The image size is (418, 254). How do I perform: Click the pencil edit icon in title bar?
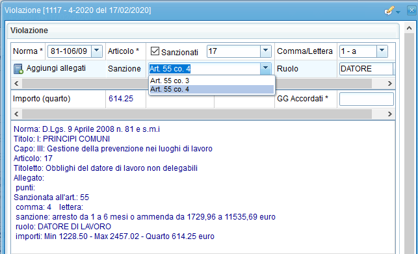click(389, 10)
